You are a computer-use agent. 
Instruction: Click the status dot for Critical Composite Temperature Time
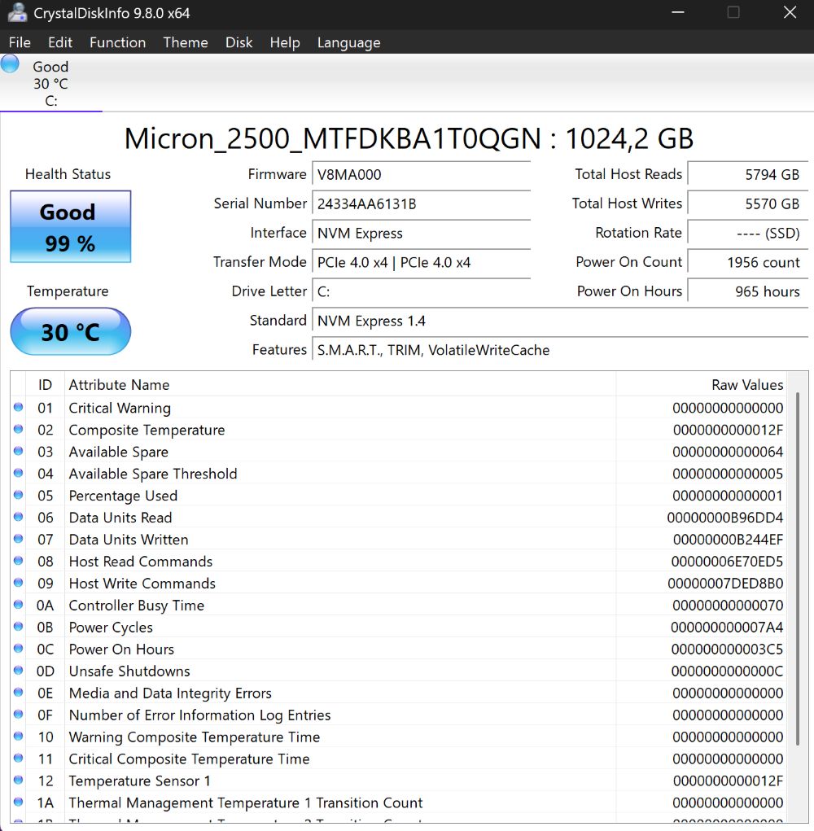tap(18, 758)
